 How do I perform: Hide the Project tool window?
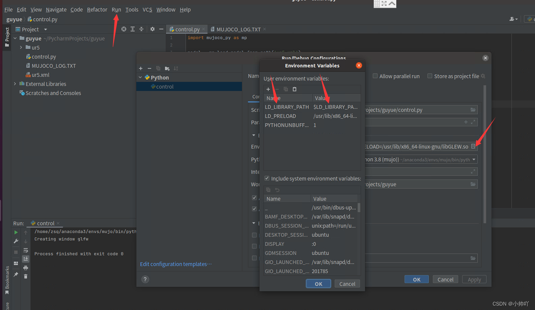point(161,29)
